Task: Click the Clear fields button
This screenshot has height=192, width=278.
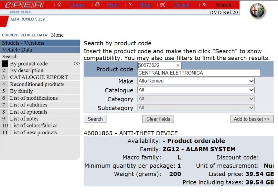Action: tap(158, 119)
